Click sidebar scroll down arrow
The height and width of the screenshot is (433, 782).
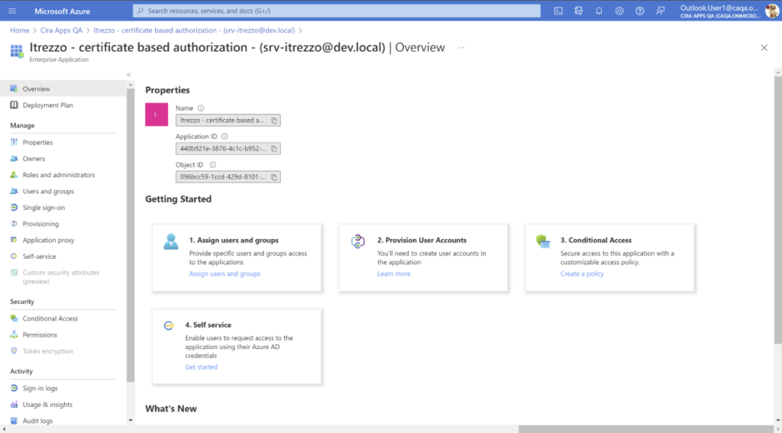click(131, 421)
